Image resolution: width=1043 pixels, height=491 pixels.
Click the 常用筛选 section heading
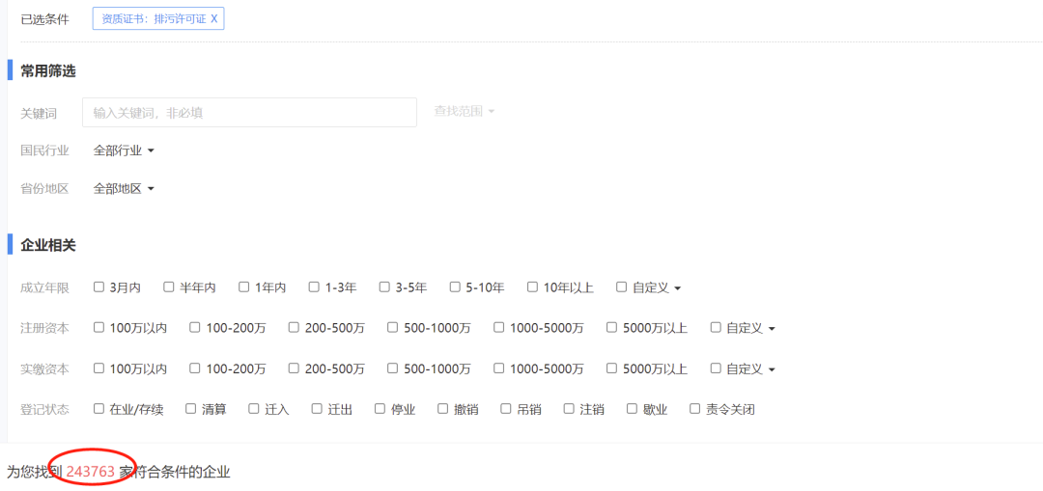48,71
